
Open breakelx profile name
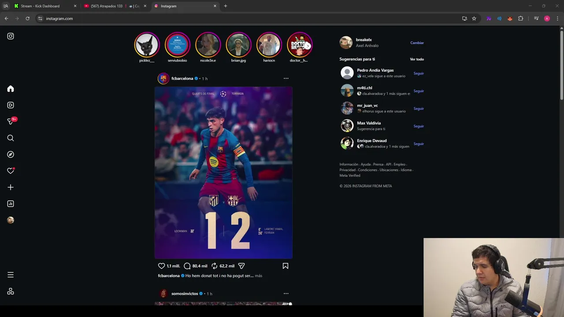[x=364, y=40]
